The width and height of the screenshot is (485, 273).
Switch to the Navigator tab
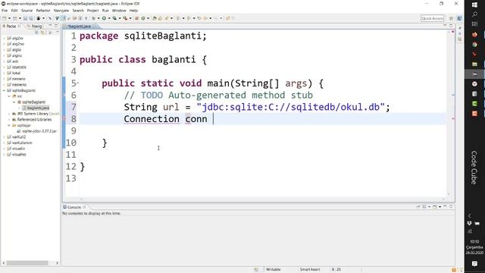(35, 27)
